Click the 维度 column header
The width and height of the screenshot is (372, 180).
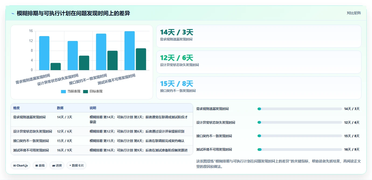(x=16, y=108)
